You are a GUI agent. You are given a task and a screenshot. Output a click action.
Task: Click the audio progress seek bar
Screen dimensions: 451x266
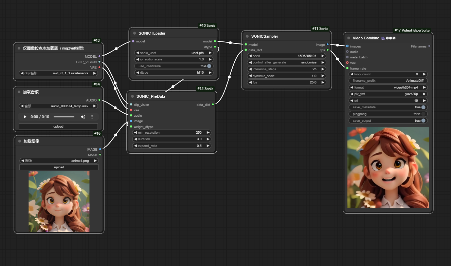tap(64, 117)
